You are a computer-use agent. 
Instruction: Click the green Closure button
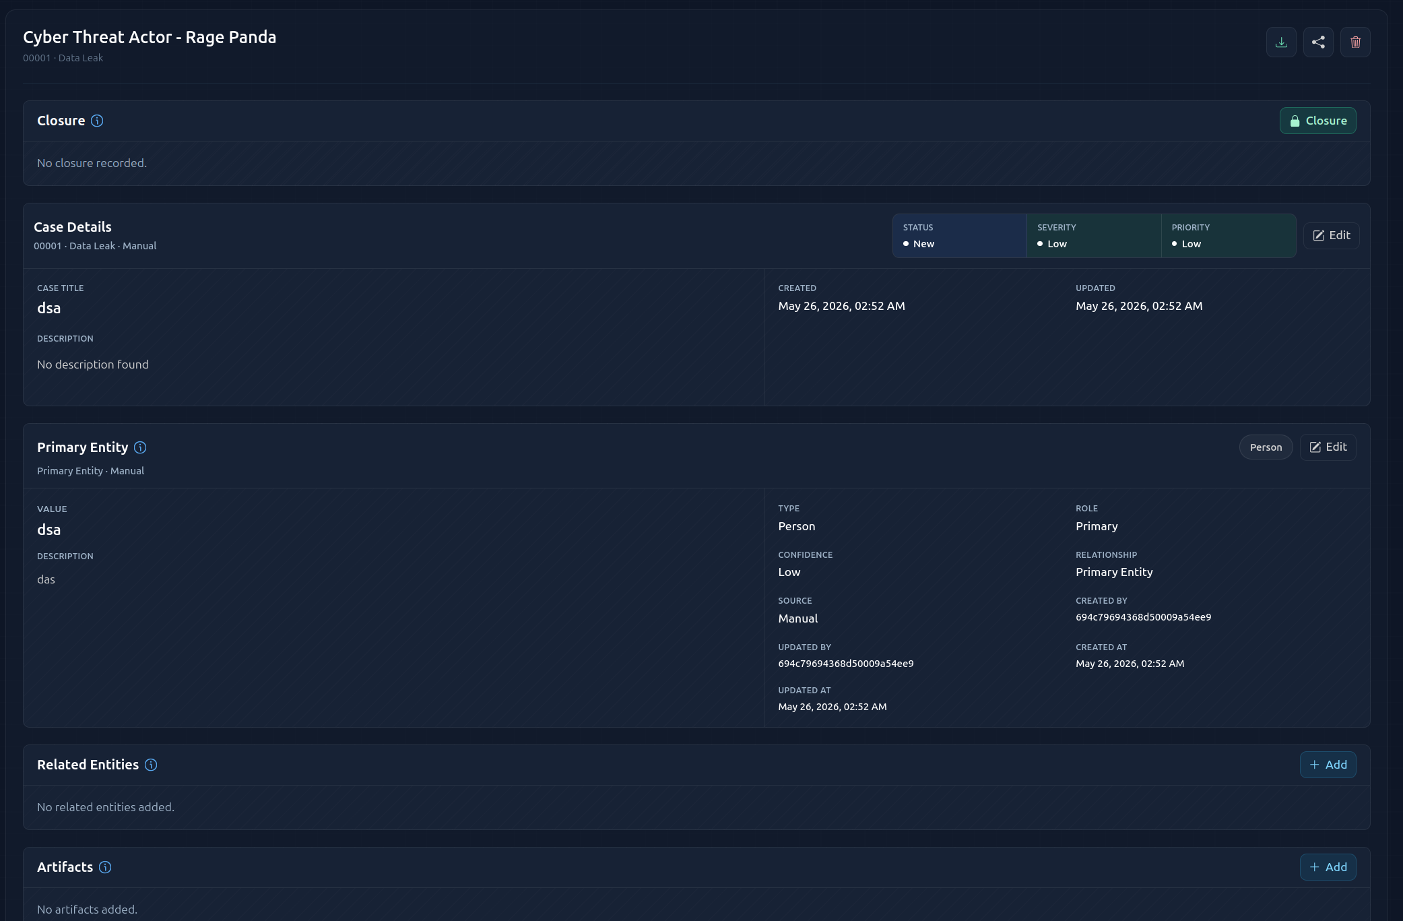pos(1317,121)
